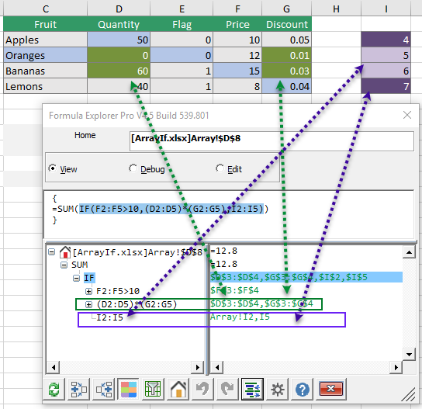Click the Apples cell
This screenshot has width=422, height=409.
46,40
